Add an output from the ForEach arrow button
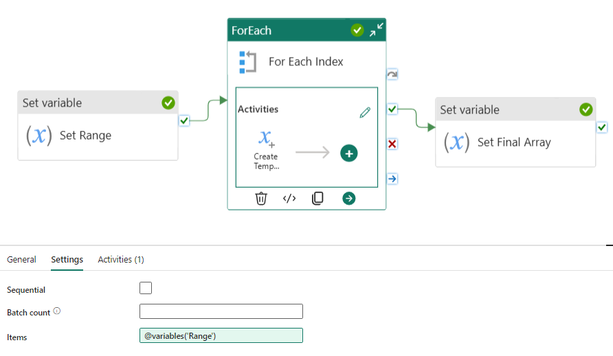 [348, 199]
